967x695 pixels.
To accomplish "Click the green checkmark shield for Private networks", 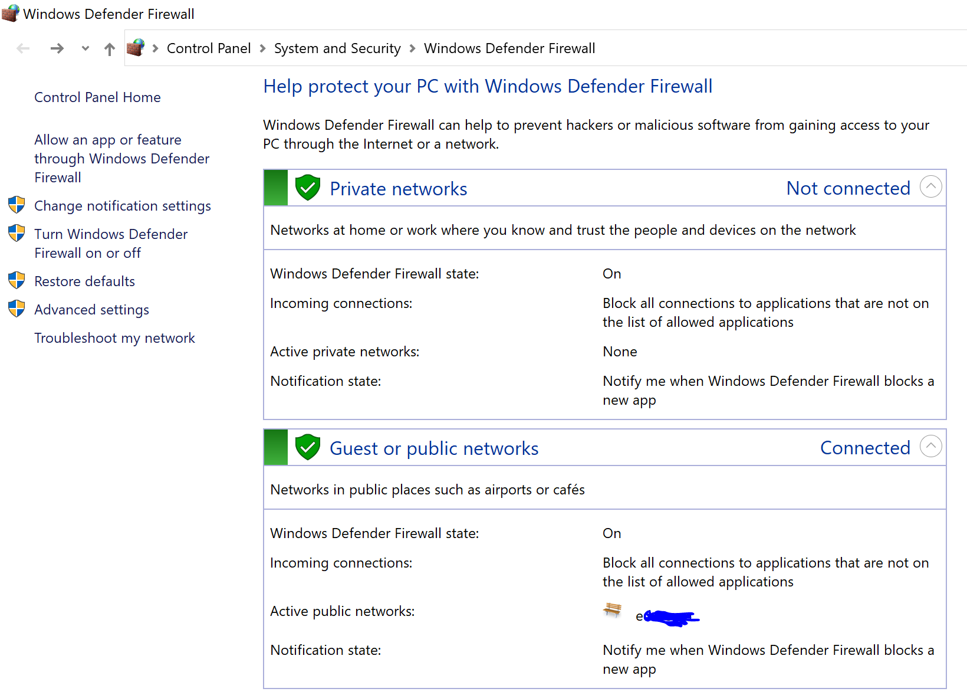I will click(x=307, y=187).
